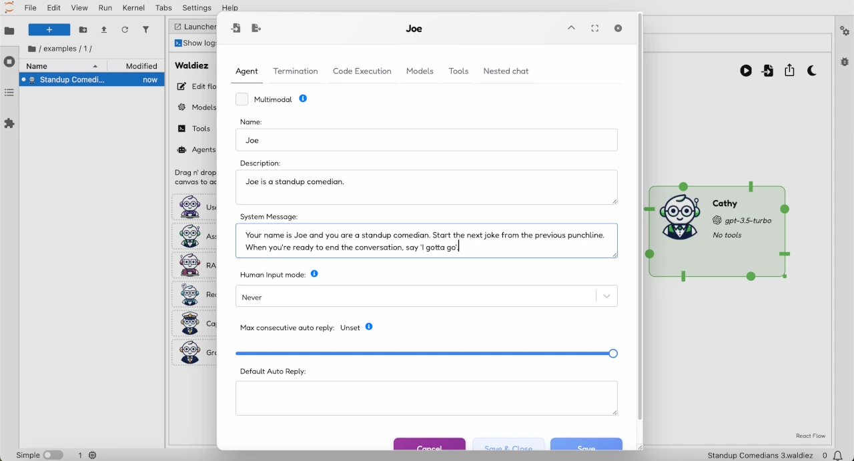Click the export icon in Joe modal header

click(x=256, y=28)
